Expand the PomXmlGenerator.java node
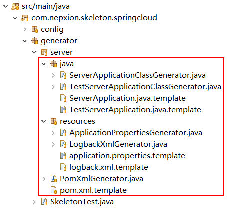 [x=44, y=179]
